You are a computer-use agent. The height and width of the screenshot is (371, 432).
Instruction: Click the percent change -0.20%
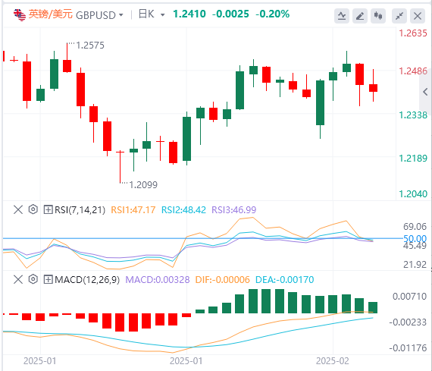tap(273, 14)
